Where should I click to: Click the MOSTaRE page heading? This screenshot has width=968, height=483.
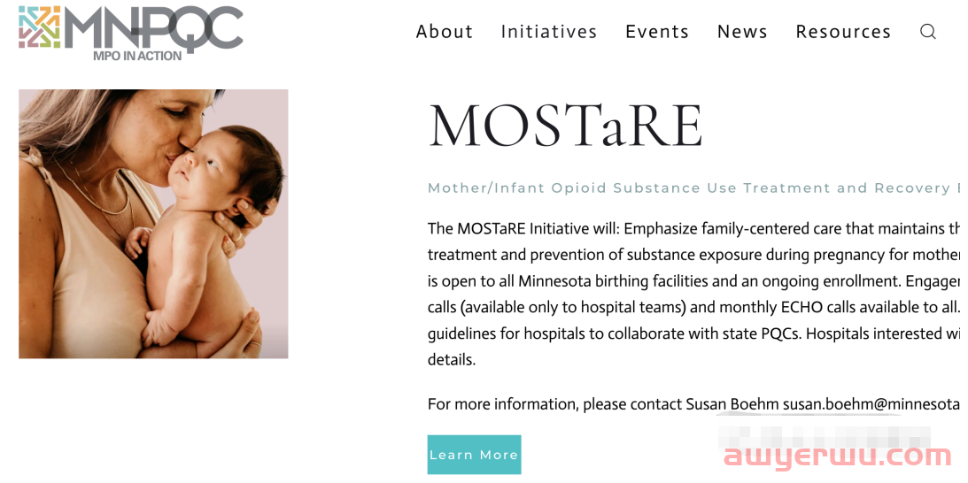565,126
